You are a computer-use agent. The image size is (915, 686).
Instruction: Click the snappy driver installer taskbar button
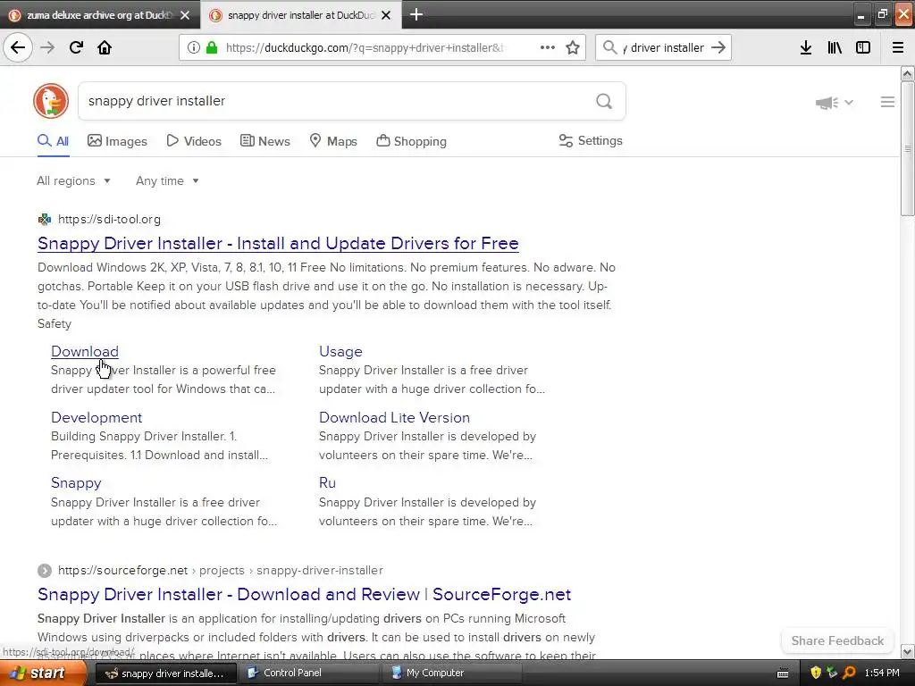(165, 673)
